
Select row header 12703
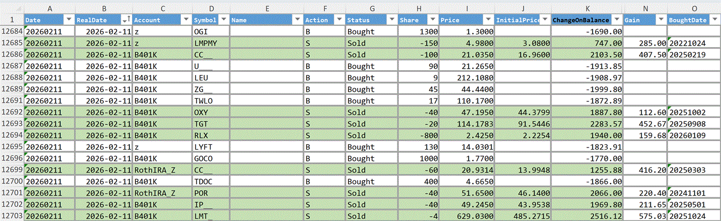[x=11, y=215]
